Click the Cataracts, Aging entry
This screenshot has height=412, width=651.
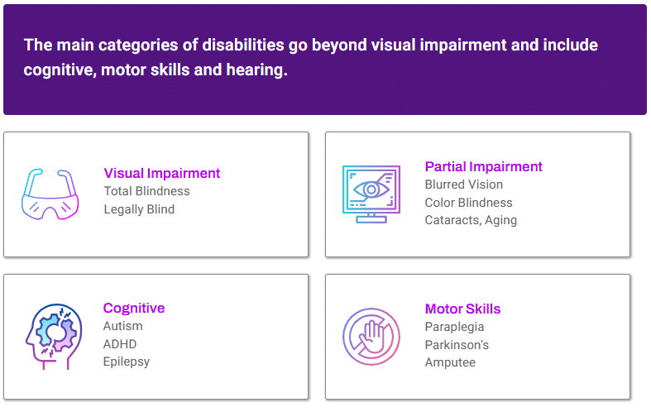tap(471, 220)
